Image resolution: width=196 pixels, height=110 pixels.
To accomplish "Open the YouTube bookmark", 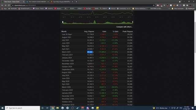I will pos(87,9).
